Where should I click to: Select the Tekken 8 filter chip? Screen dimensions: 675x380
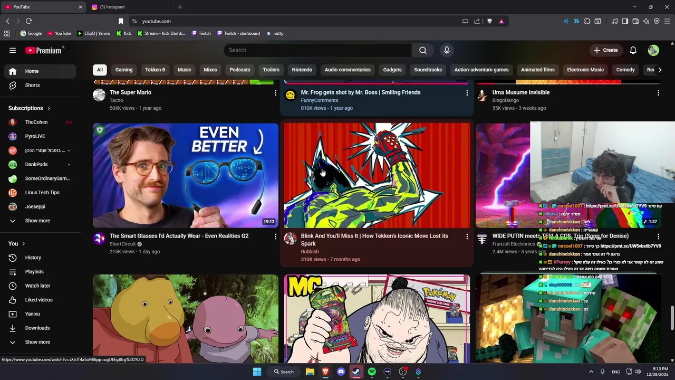(155, 70)
